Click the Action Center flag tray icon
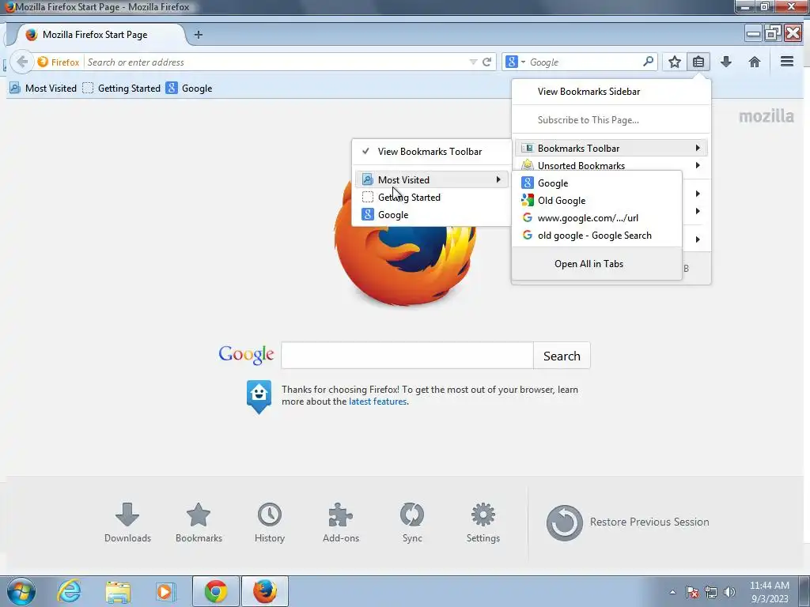The image size is (810, 607). tap(692, 592)
